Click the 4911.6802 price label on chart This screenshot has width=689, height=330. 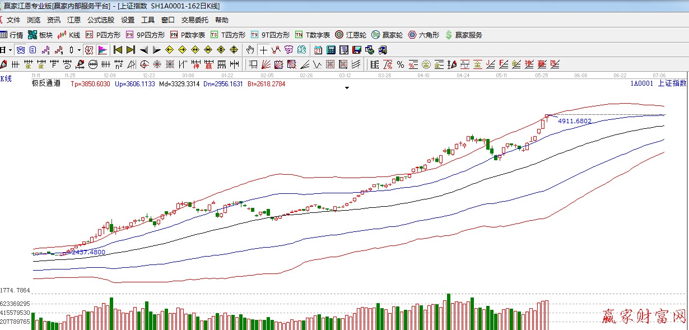(x=574, y=120)
